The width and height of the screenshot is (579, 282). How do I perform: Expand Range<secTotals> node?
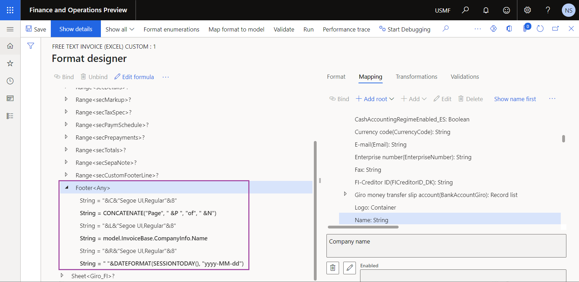click(66, 150)
